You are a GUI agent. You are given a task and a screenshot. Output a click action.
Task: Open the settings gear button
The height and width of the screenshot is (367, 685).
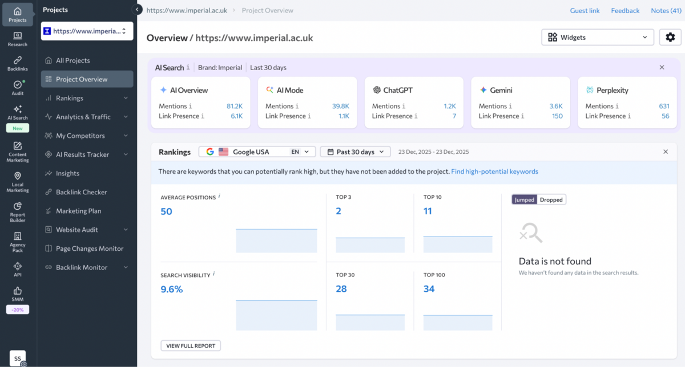click(x=670, y=37)
